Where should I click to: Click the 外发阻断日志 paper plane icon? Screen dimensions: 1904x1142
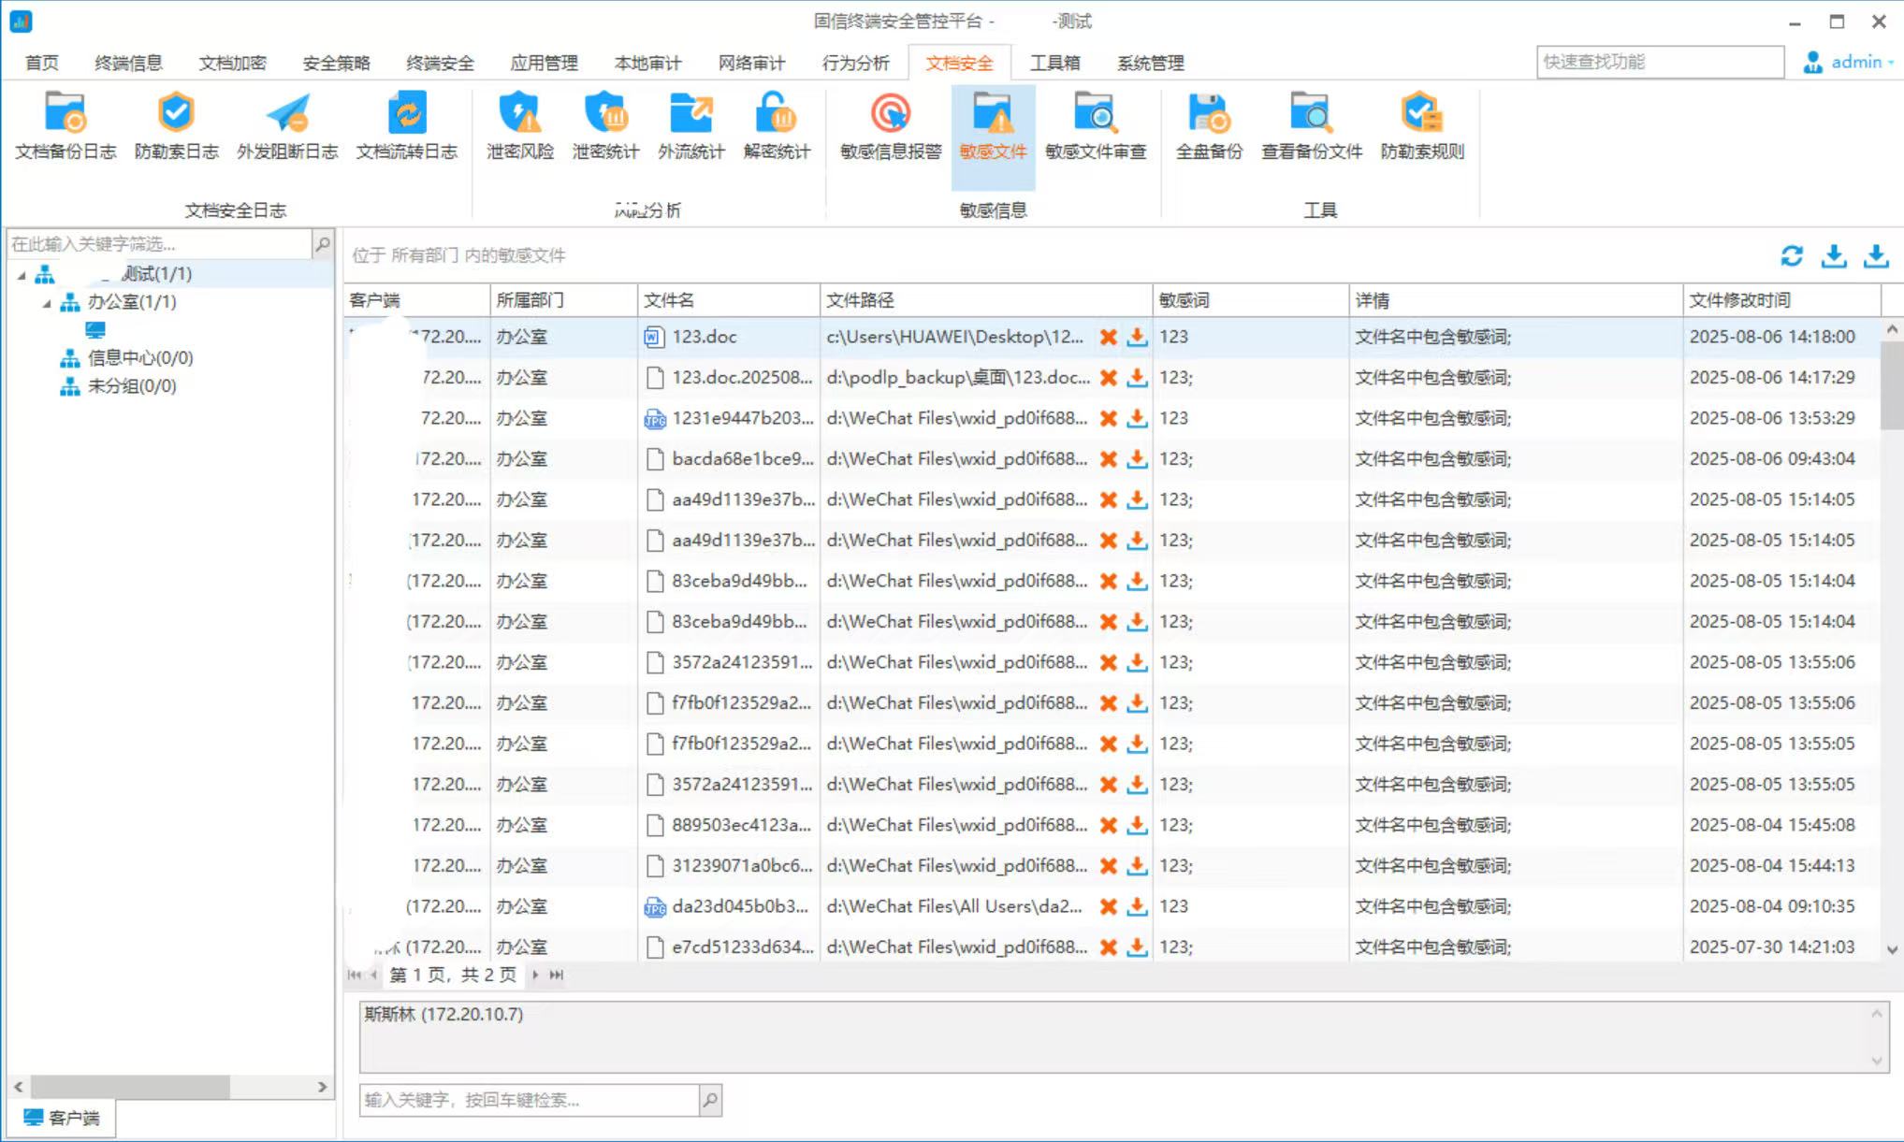[x=287, y=114]
